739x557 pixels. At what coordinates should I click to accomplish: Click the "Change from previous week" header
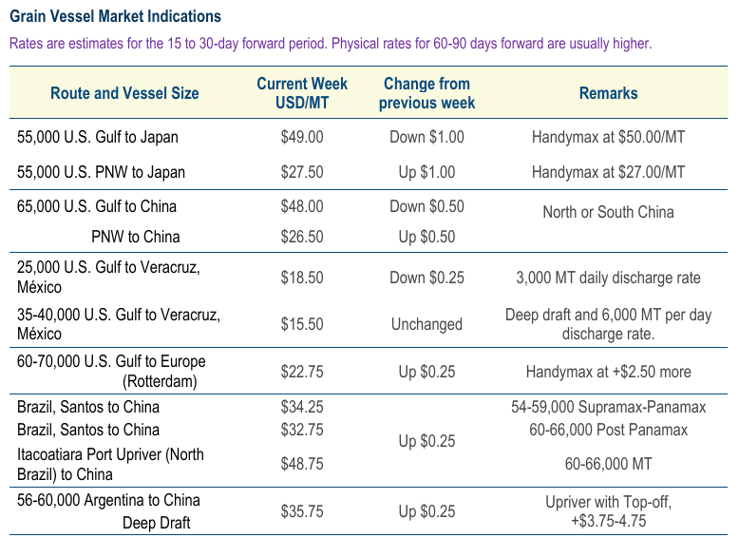[x=426, y=93]
